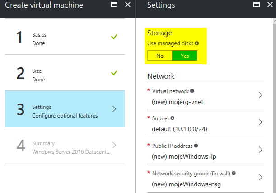Select No for managed disks
The image size is (276, 193).
click(160, 56)
